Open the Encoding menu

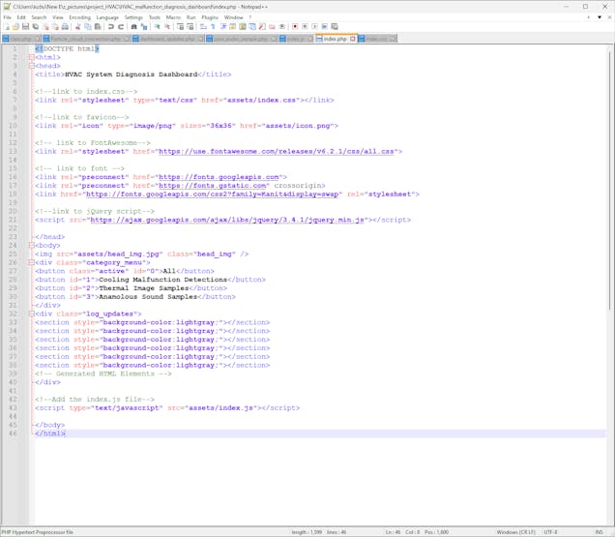(79, 17)
